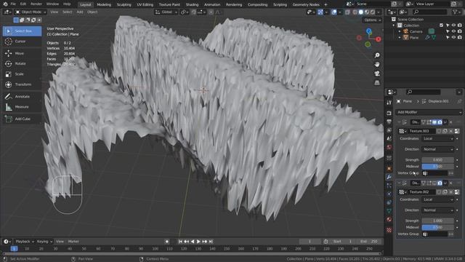The height and width of the screenshot is (262, 465).
Task: Click the Select Box tool
Action: tap(22, 31)
